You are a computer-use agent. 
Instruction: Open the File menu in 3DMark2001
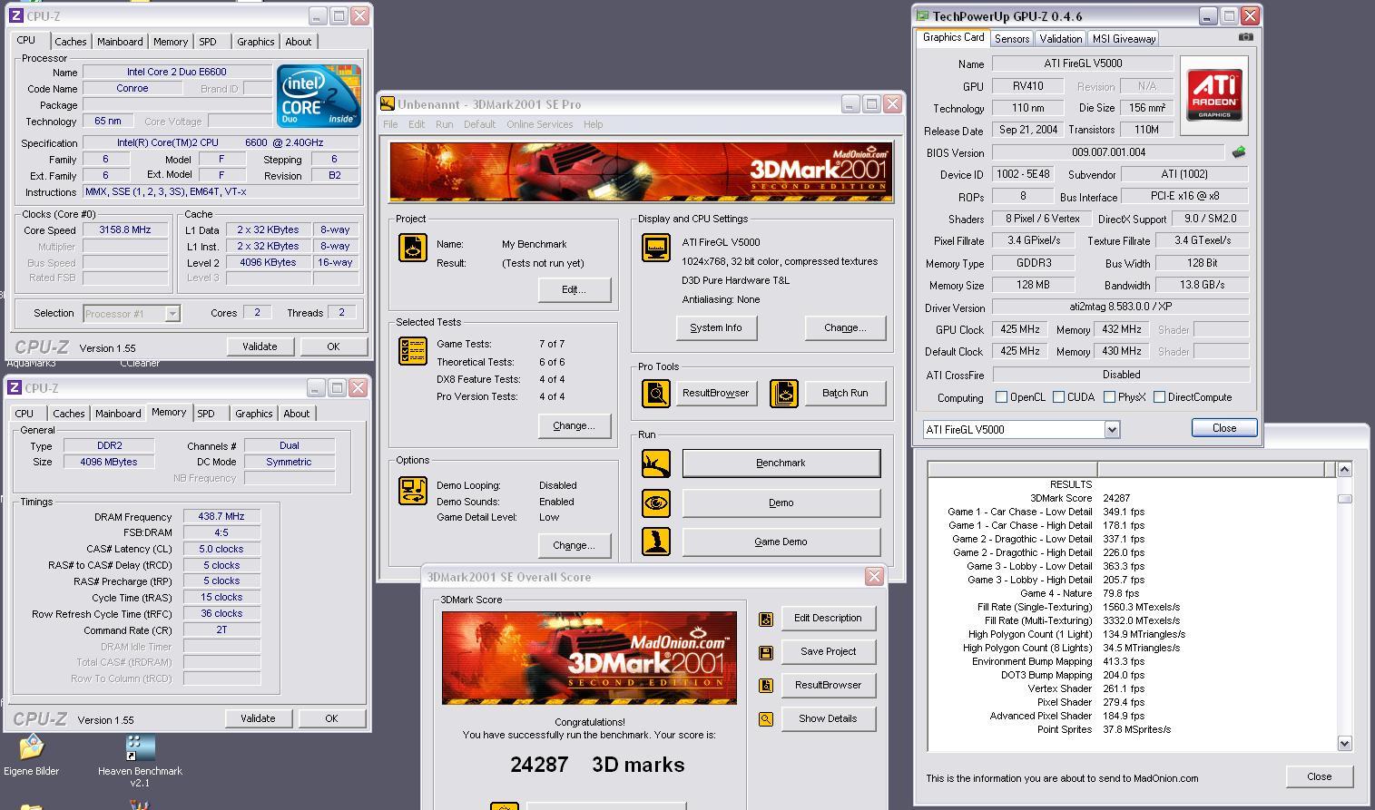click(x=390, y=124)
